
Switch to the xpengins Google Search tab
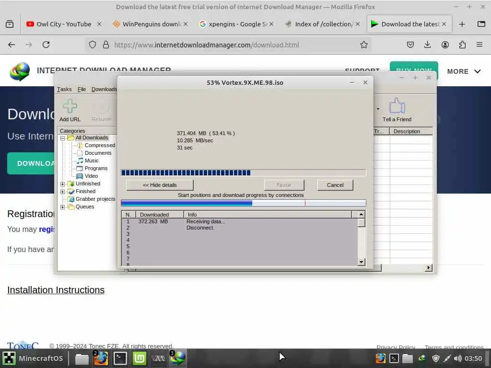[238, 24]
